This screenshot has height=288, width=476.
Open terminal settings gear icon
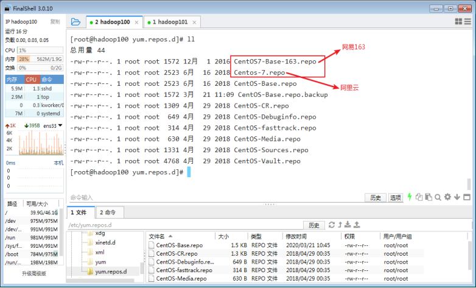[447, 197]
